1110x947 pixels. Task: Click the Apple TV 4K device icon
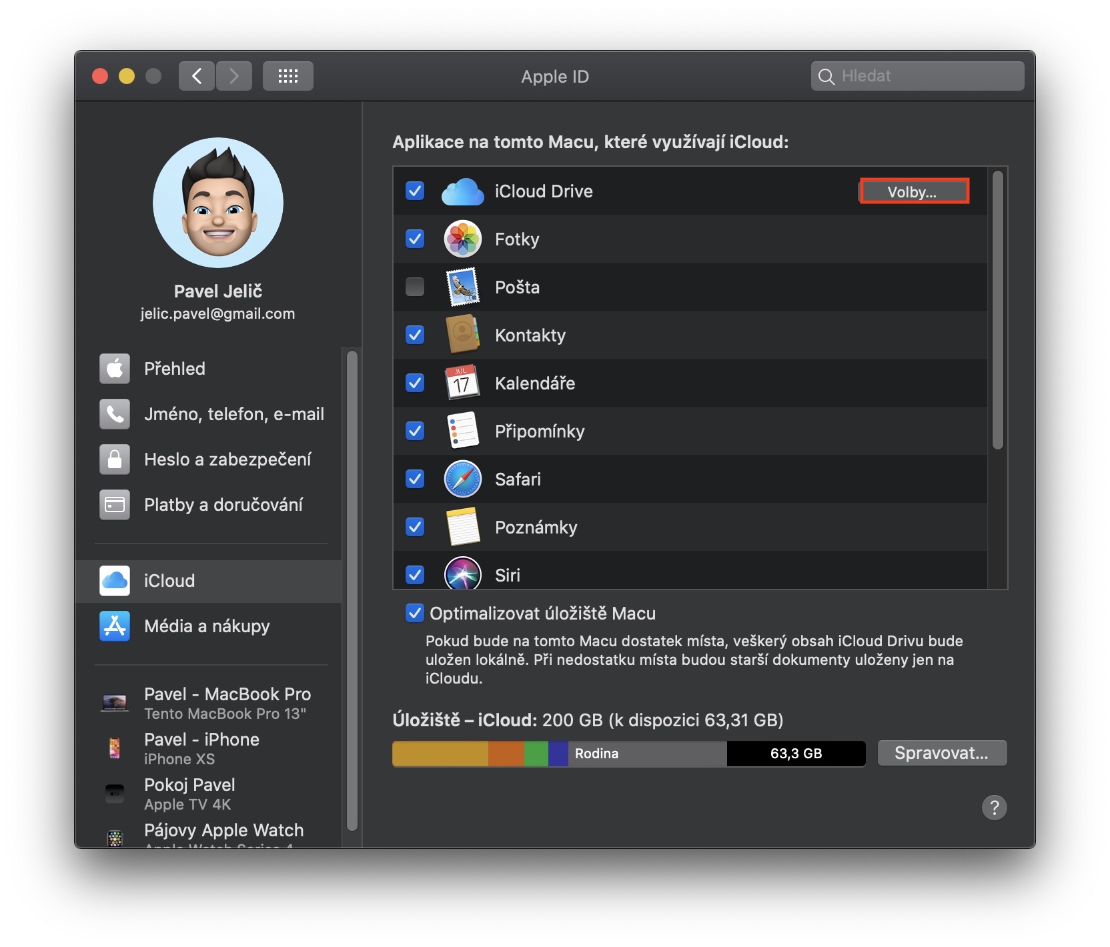coord(115,794)
